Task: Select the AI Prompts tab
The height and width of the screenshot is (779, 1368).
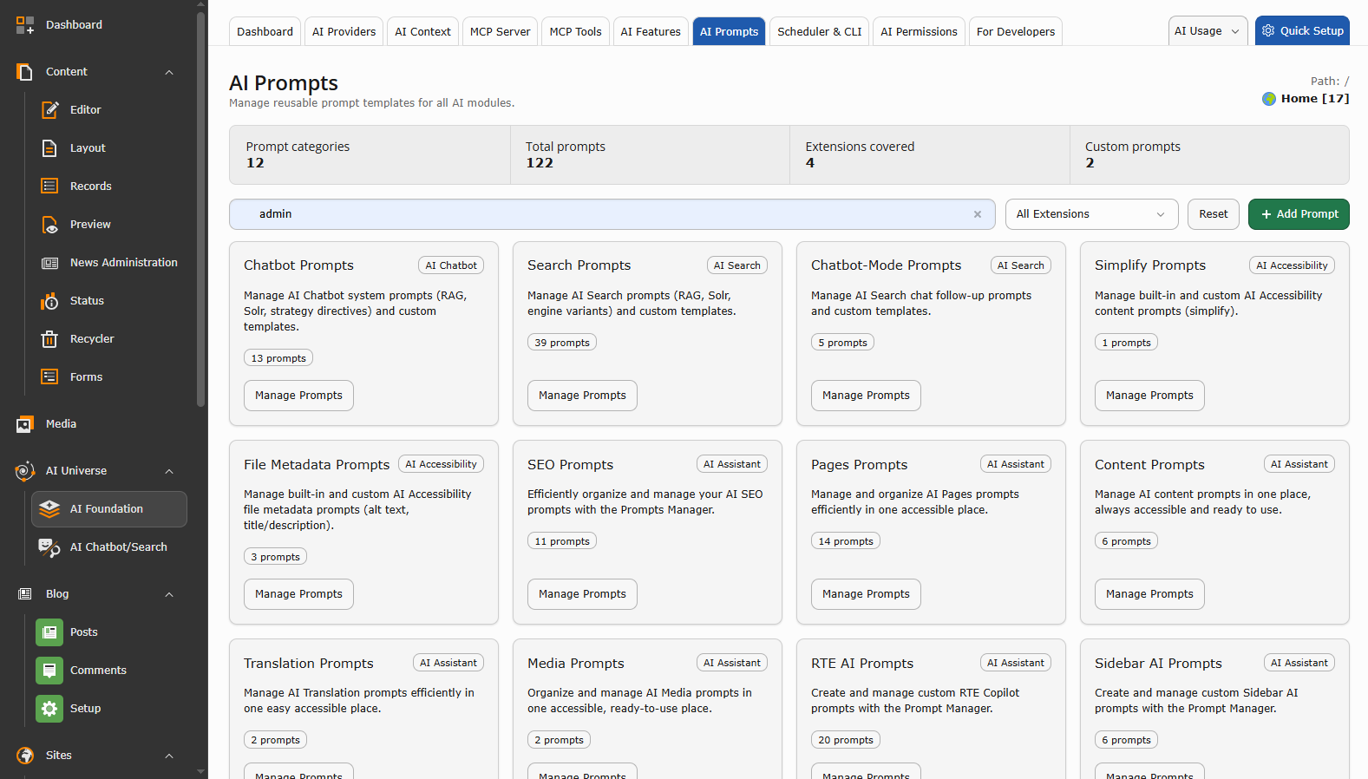Action: [730, 32]
